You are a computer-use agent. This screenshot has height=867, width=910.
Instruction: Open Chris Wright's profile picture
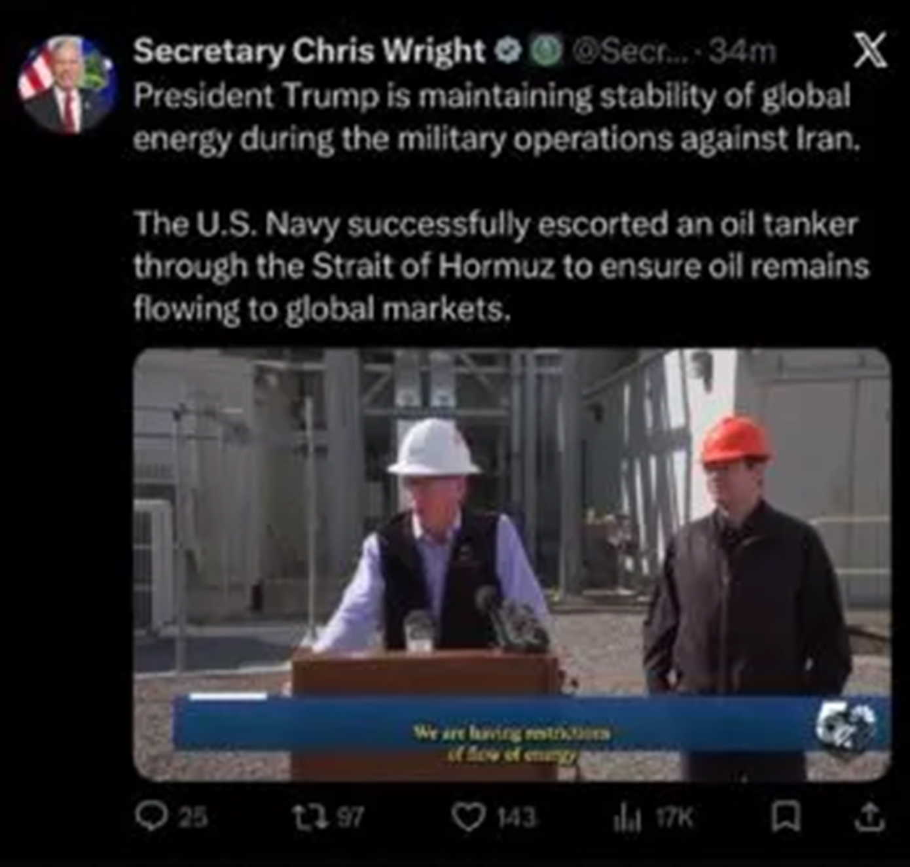click(x=67, y=84)
